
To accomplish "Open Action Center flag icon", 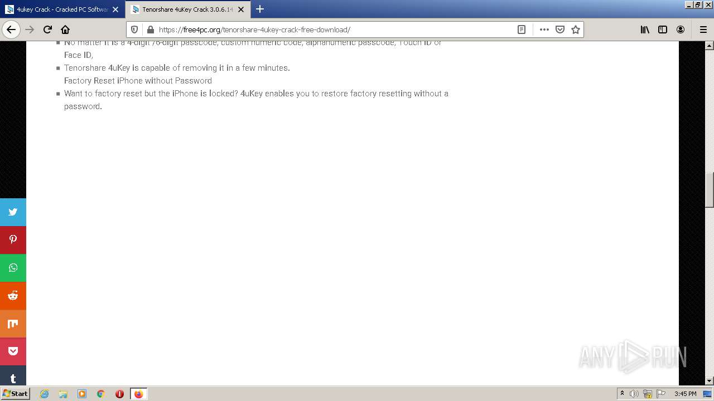I will pyautogui.click(x=661, y=394).
